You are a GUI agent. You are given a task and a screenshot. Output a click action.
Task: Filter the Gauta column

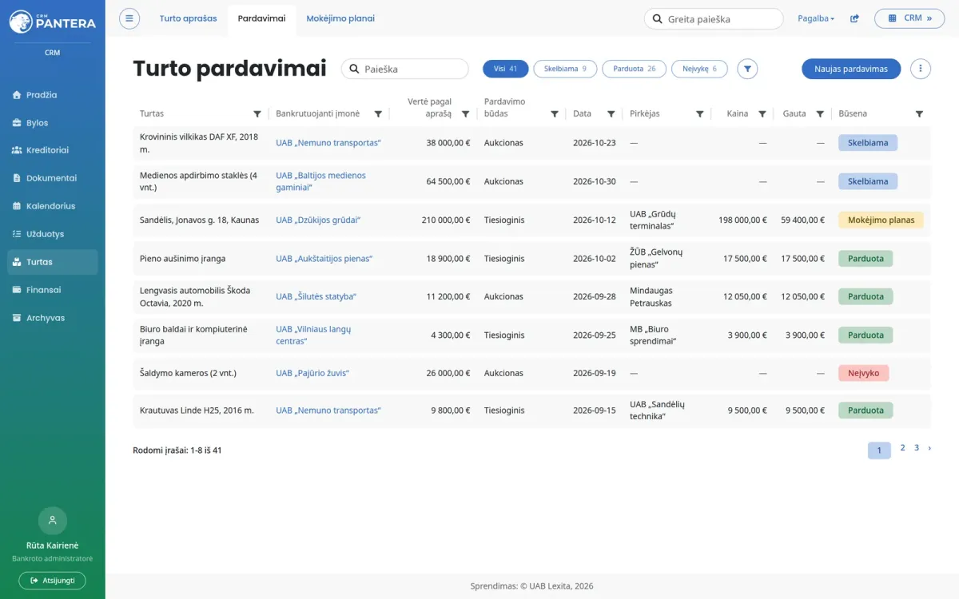[820, 114]
